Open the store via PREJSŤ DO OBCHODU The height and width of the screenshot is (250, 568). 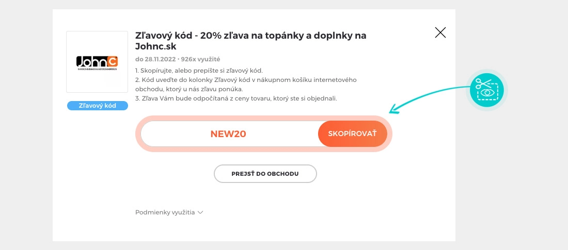click(x=265, y=174)
